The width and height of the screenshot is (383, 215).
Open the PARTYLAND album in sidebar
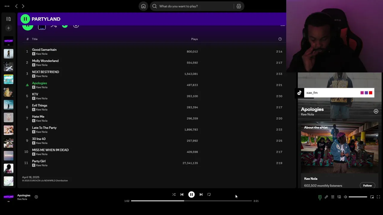8,41
